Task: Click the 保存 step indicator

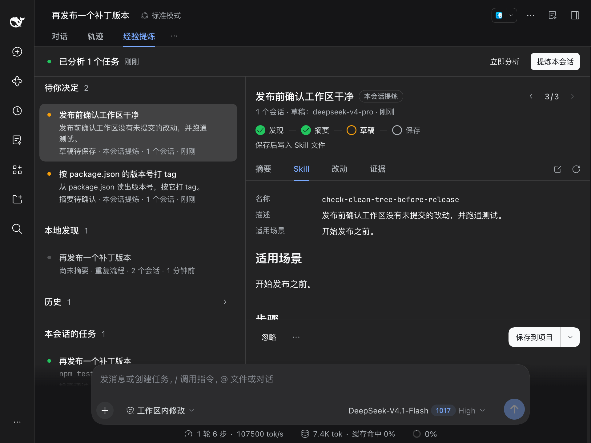Action: pos(406,130)
